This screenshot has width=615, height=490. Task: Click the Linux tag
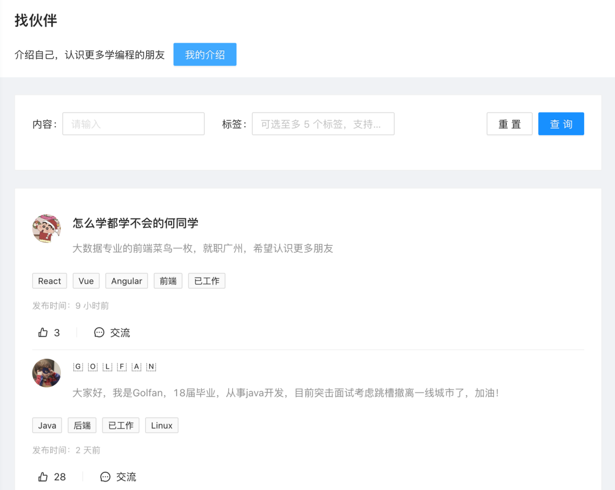click(162, 425)
